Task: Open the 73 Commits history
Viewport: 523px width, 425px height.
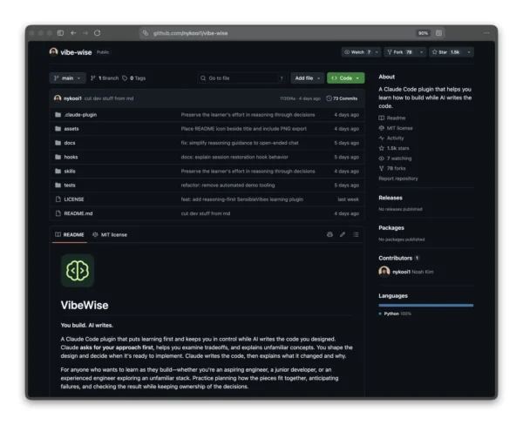Action: [x=342, y=98]
